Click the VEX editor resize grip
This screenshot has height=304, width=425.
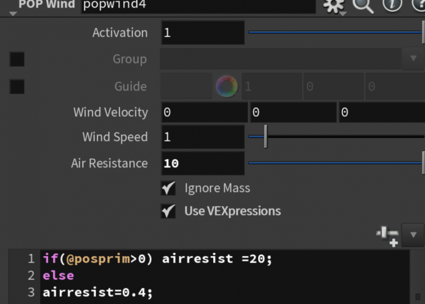tap(417, 297)
